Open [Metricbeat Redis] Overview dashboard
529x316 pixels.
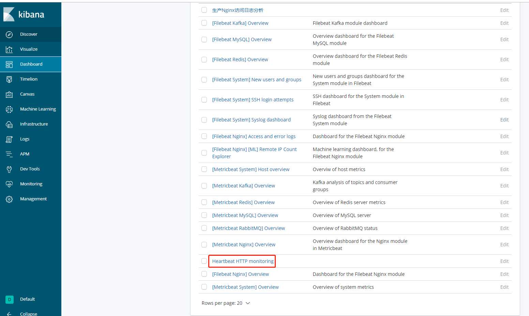[243, 202]
